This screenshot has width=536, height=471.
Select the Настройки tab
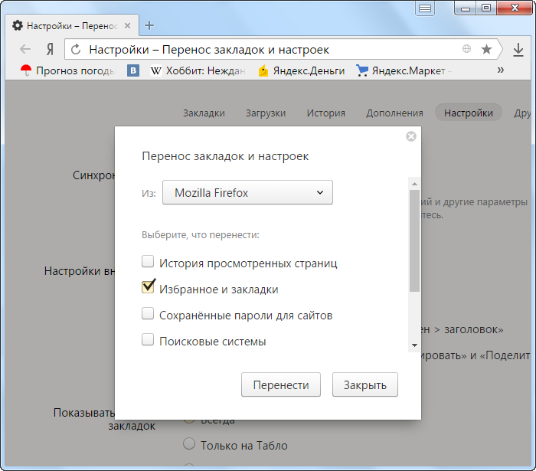[x=469, y=113]
